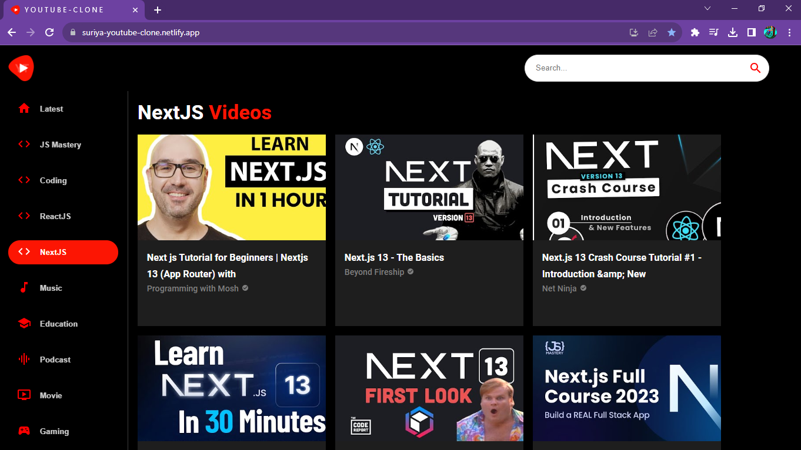The width and height of the screenshot is (801, 450).
Task: Click the Education graduation cap icon
Action: (x=24, y=323)
